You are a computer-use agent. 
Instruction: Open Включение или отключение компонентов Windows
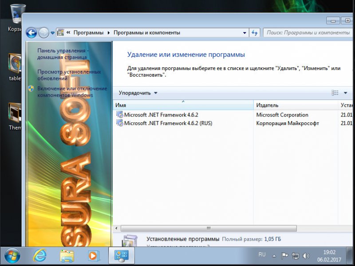click(x=72, y=92)
